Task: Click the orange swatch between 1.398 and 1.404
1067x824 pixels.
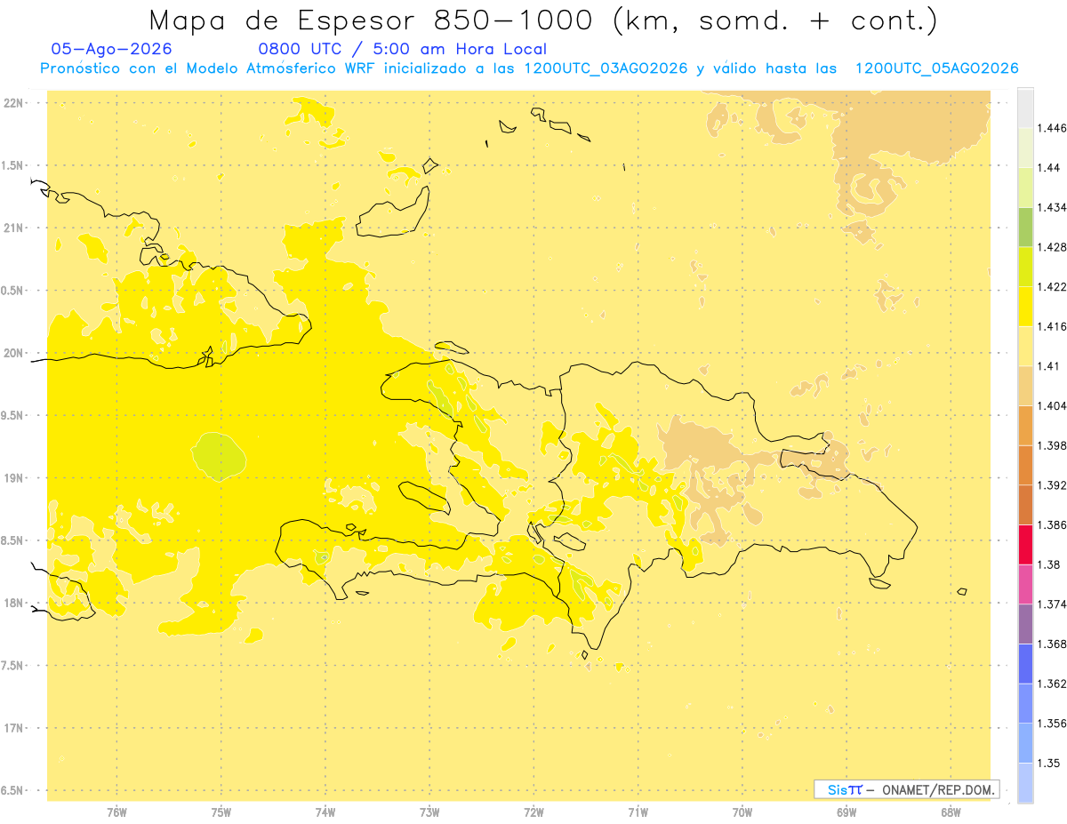Action: (x=1025, y=426)
